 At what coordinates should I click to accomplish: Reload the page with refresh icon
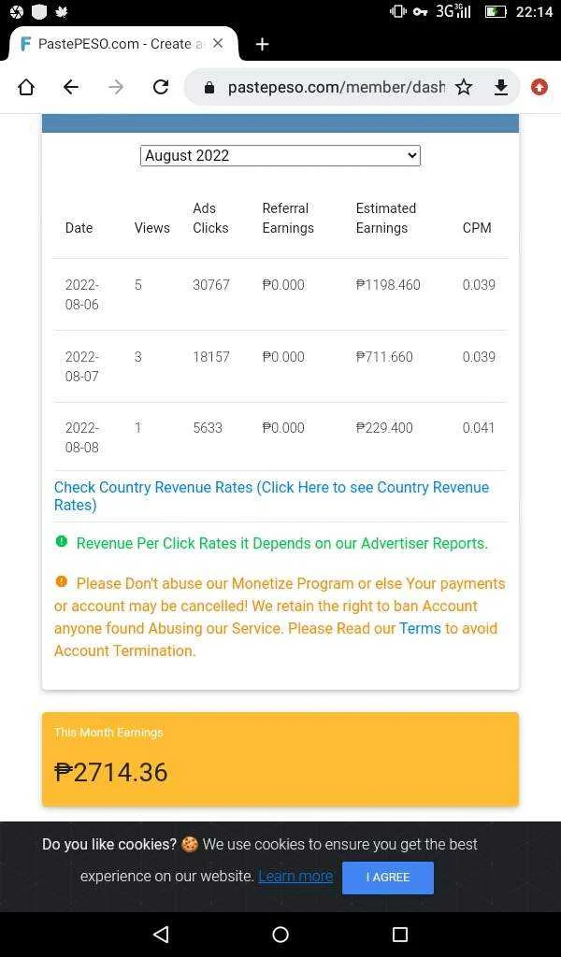tap(161, 87)
